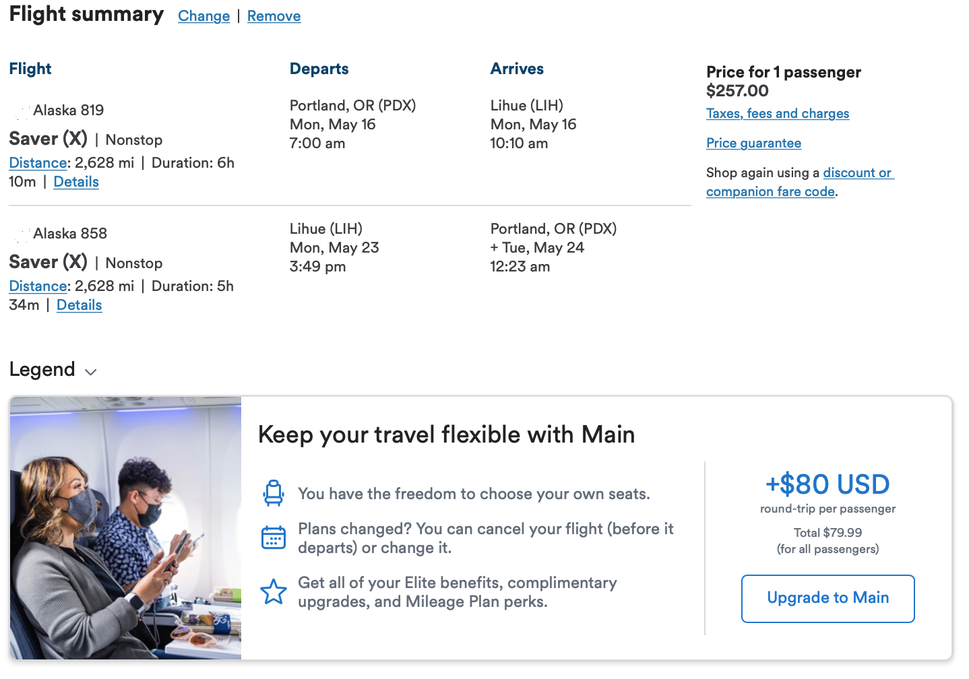This screenshot has width=969, height=679.
Task: Click the seat selection icon
Action: (x=274, y=493)
